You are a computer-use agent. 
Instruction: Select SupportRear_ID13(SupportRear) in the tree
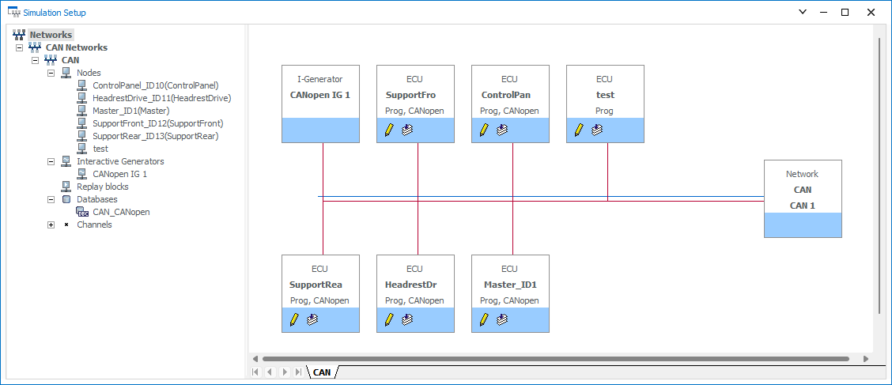(155, 136)
